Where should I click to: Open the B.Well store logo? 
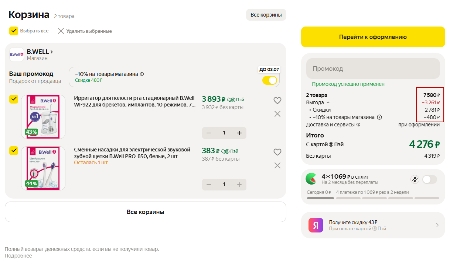pos(17,55)
